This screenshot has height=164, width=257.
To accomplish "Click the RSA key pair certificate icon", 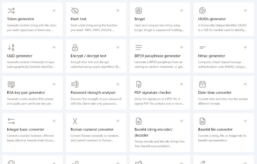I will [x=11, y=84].
